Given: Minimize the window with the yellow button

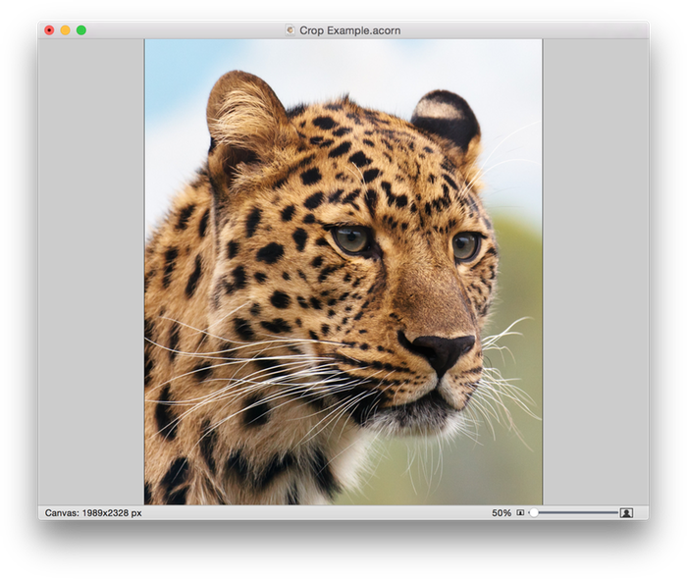Looking at the screenshot, I should (x=66, y=30).
